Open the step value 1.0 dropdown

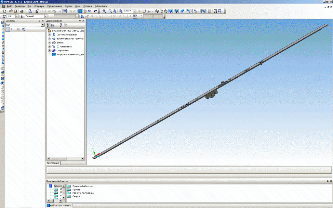point(17,16)
